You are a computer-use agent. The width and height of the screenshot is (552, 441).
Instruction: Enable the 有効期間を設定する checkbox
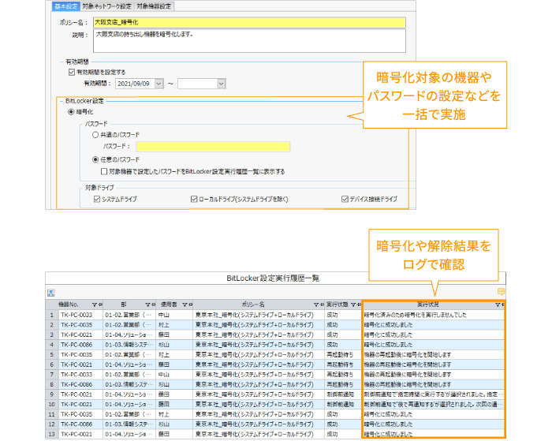pos(72,73)
